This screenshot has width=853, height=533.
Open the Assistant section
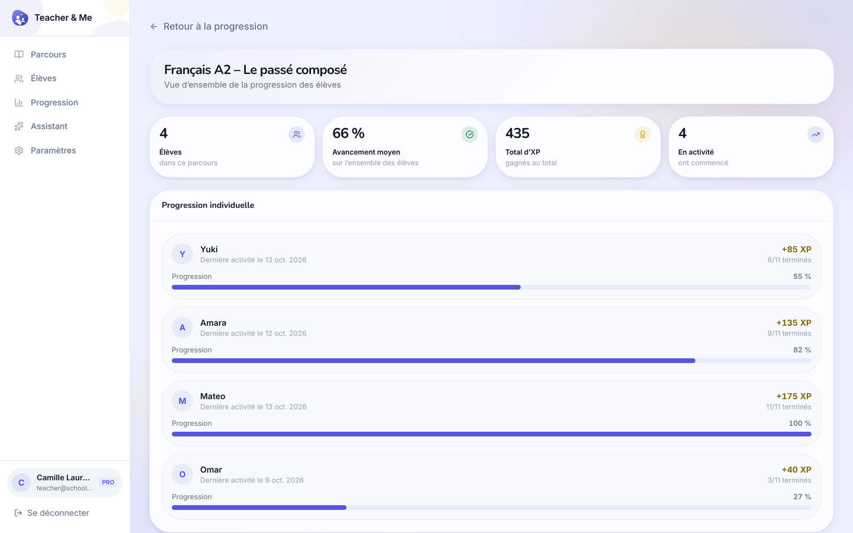[x=65, y=126]
